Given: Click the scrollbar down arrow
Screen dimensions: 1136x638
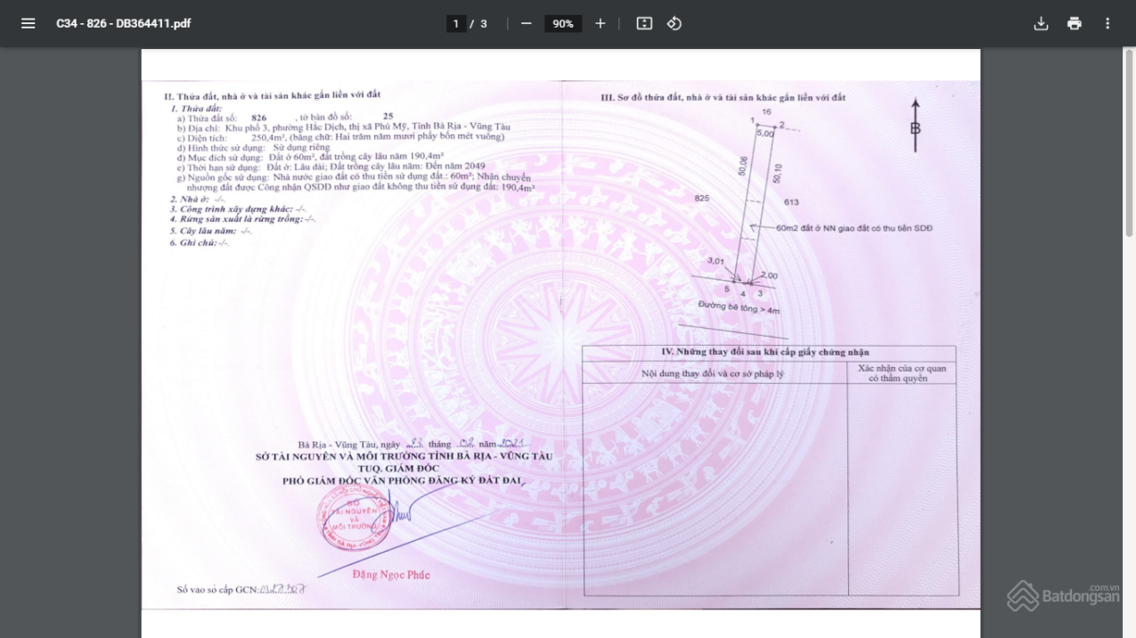Looking at the screenshot, I should tap(1129, 631).
